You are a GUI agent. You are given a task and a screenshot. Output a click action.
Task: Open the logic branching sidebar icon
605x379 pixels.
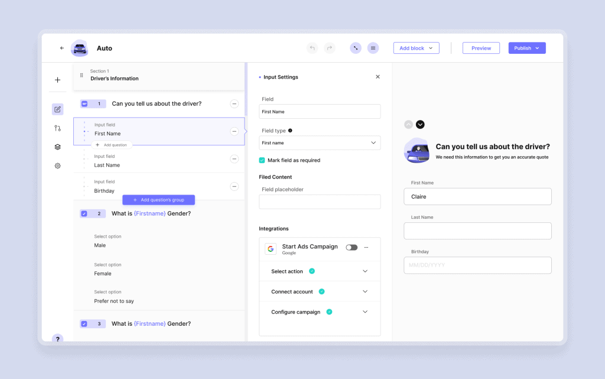[57, 128]
